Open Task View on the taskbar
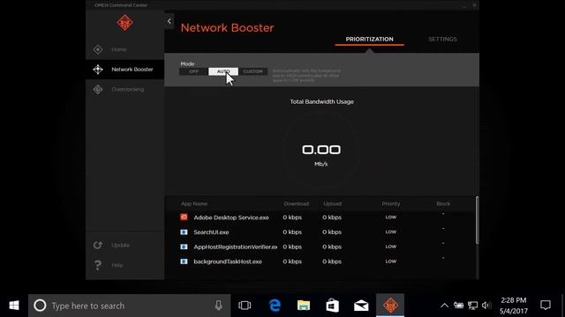565x317 pixels. point(245,306)
